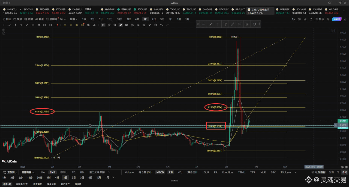Click the ruler measure tool
Screen dimensions: 349x187
pyautogui.click(x=109, y=25)
